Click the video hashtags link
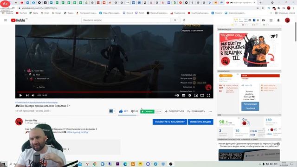This screenshot has width=297, height=167. point(36,103)
